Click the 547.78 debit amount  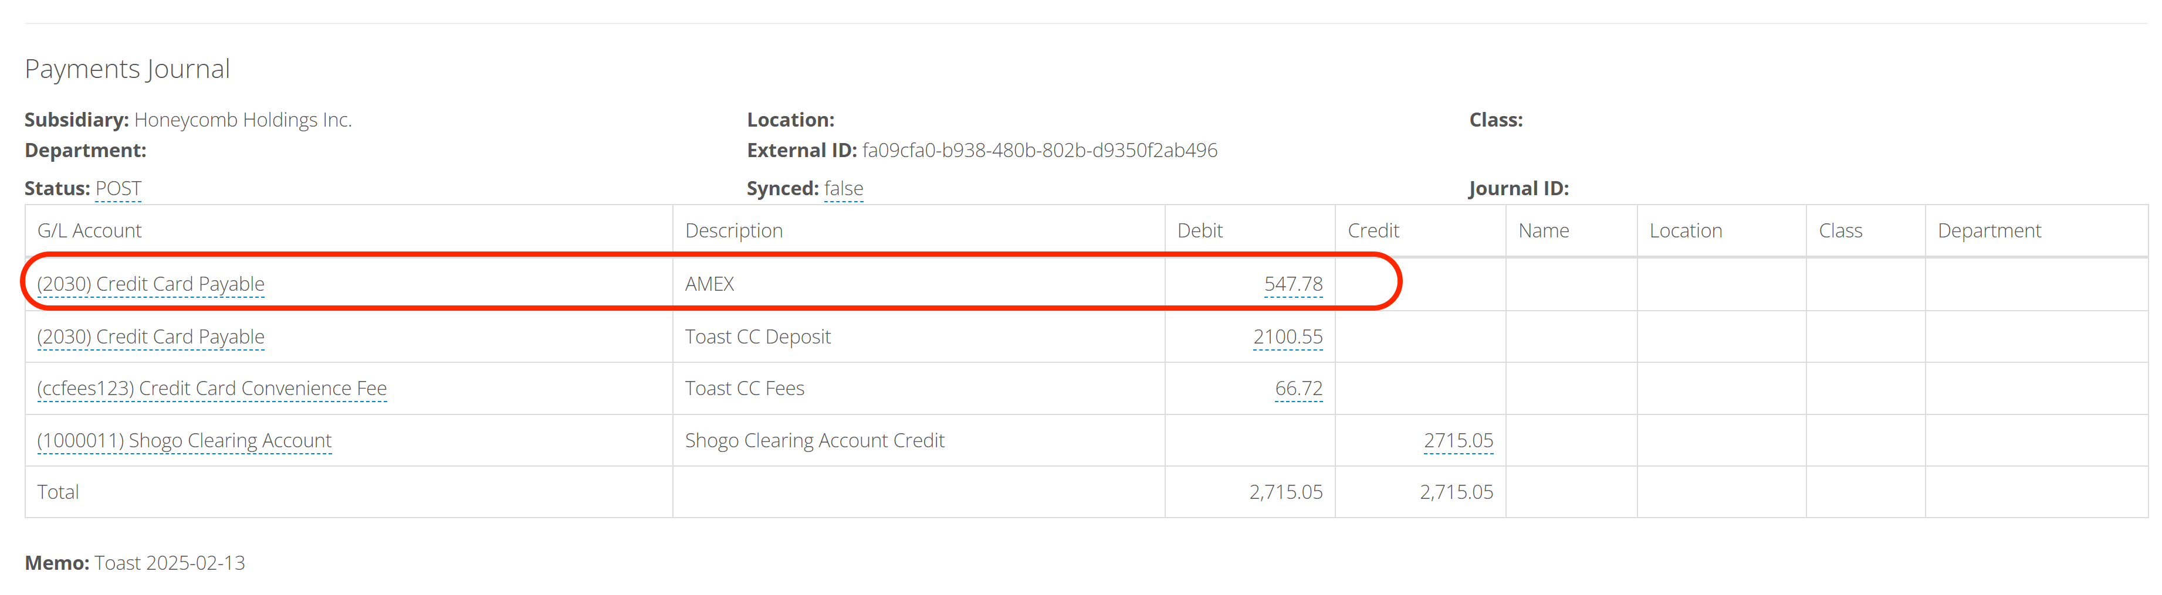pyautogui.click(x=1293, y=284)
